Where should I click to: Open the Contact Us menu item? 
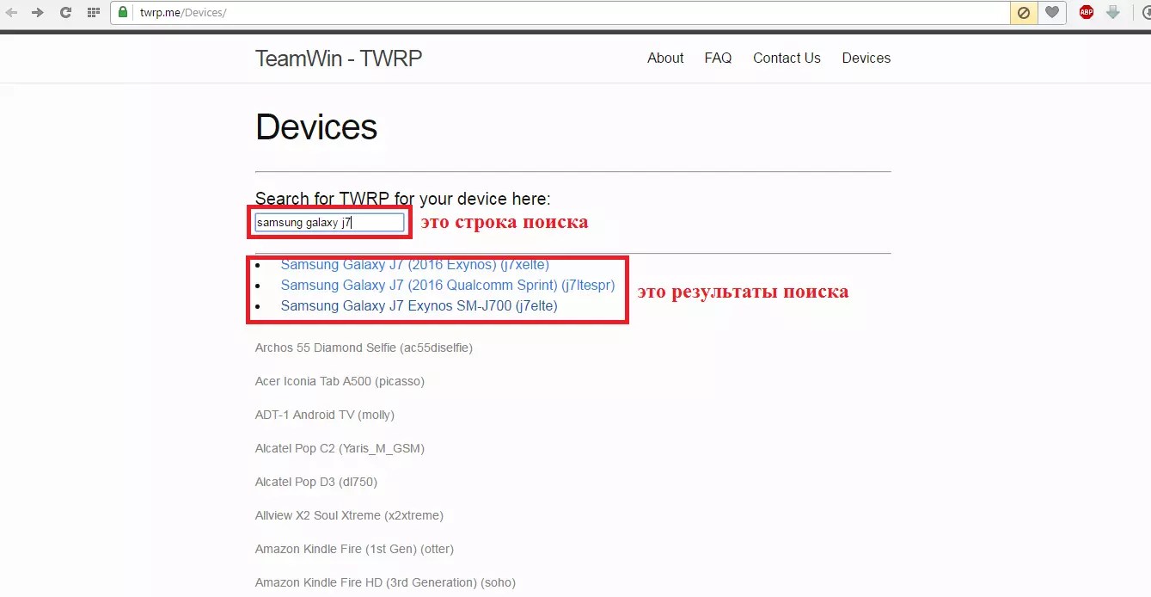coord(787,58)
